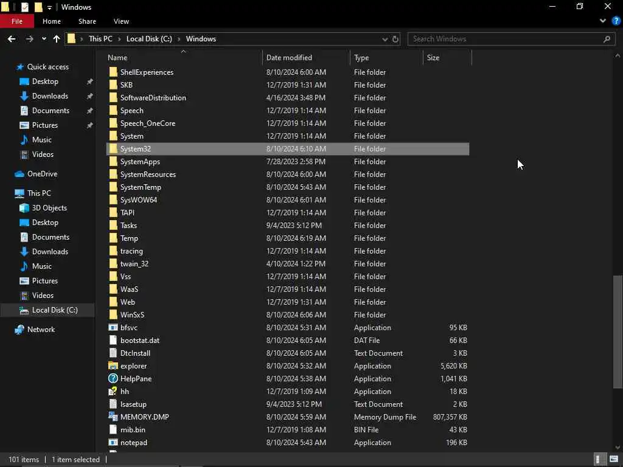Select the twain_32 folder
Image resolution: width=623 pixels, height=467 pixels.
134,264
